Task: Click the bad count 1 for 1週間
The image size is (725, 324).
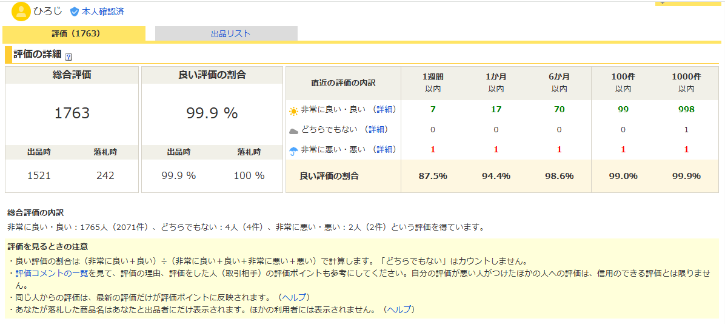Action: point(433,149)
